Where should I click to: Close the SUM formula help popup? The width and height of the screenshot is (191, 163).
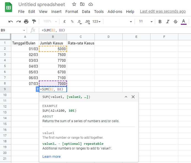133,97
